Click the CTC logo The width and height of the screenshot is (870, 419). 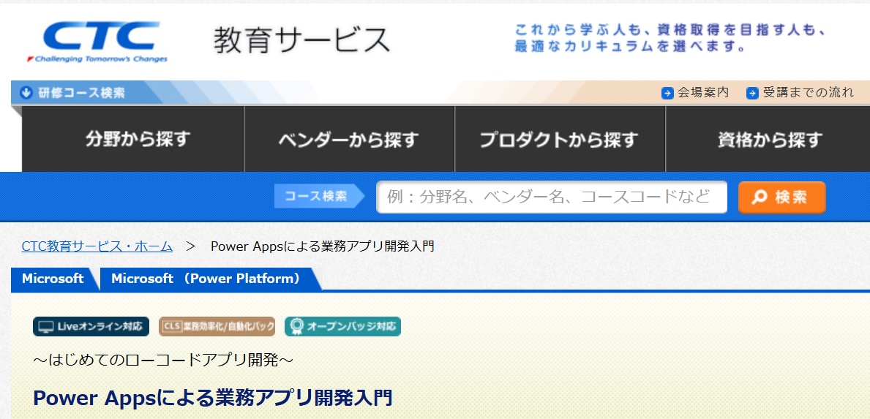point(97,42)
